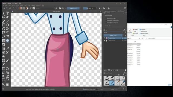Click 'Select none' in Explorer ribbon
This screenshot has height=97, width=173.
coord(143,32)
